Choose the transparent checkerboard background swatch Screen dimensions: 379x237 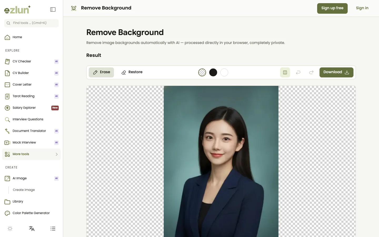click(x=202, y=72)
